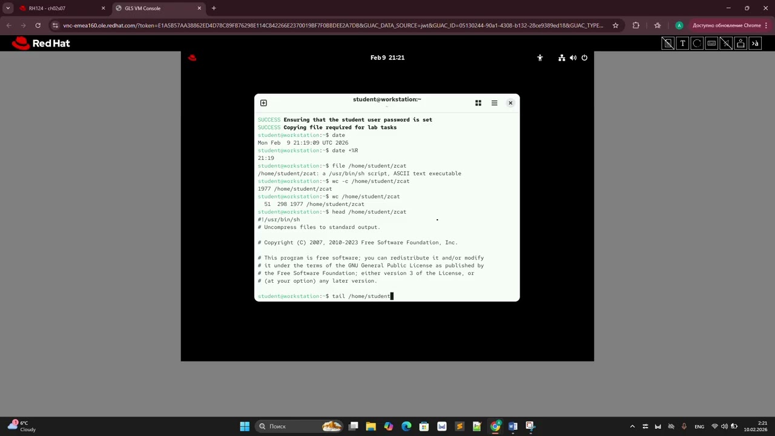Viewport: 775px width, 436px height.
Task: Click the upload icon in Red Hat toolbar
Action: pyautogui.click(x=740, y=43)
